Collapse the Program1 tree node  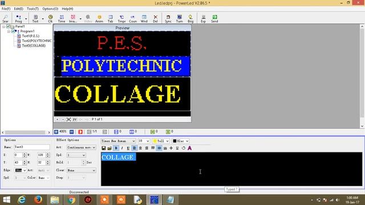9,31
